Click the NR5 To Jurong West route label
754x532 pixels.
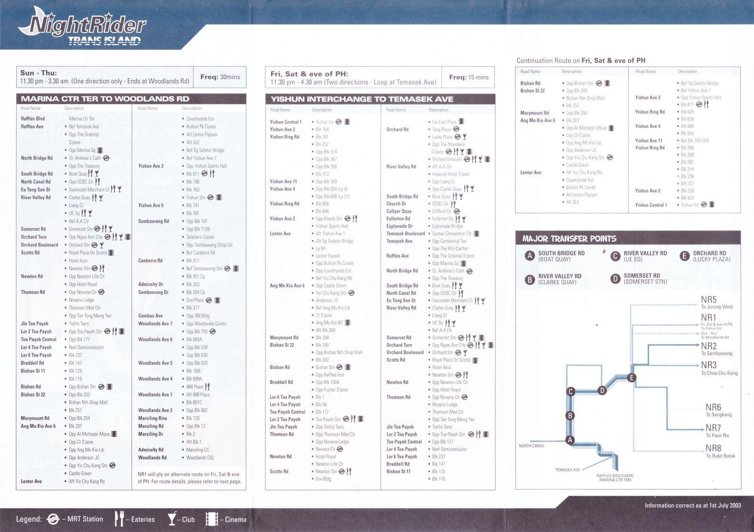click(x=716, y=303)
